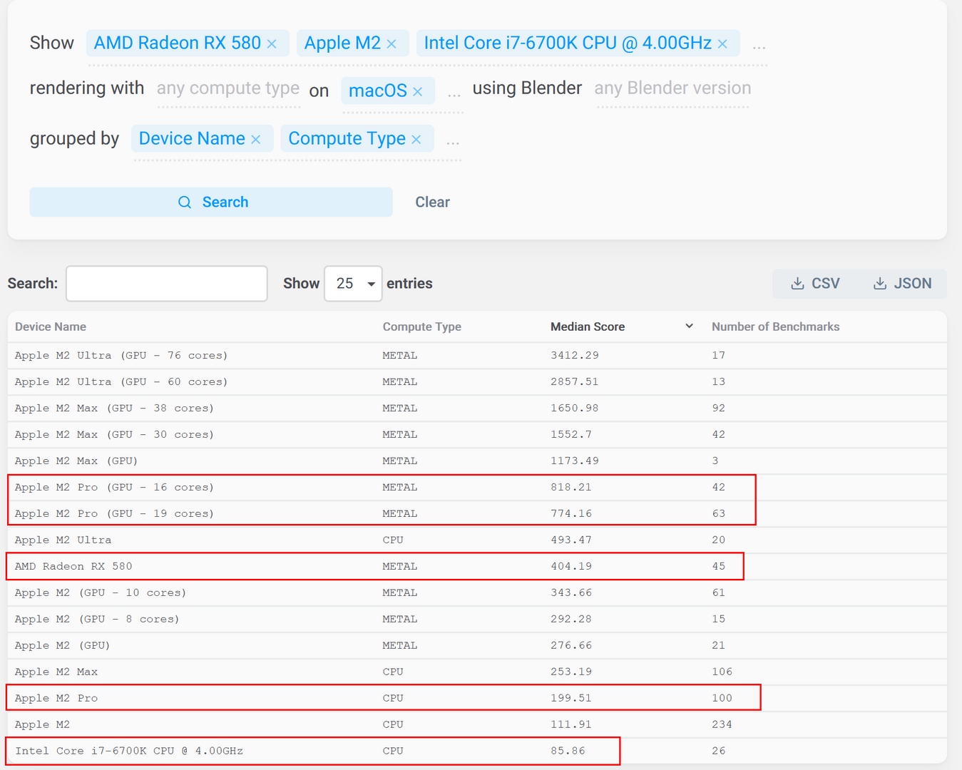
Task: Click the Apple M2 Ultra CPU row name
Action: click(63, 540)
